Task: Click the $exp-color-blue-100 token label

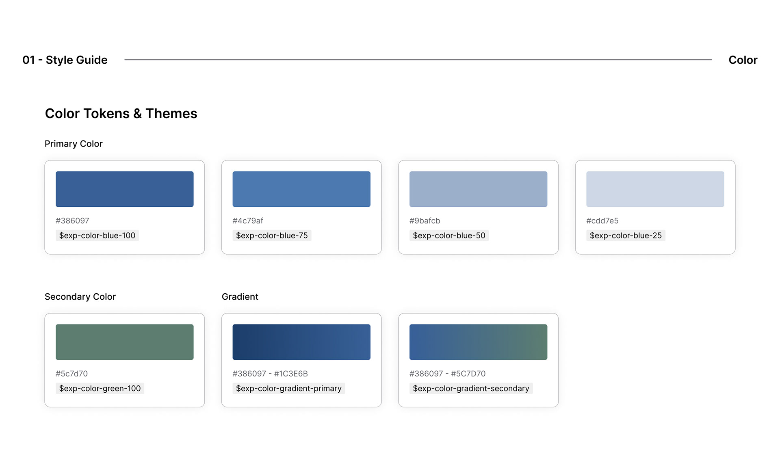Action: (97, 236)
